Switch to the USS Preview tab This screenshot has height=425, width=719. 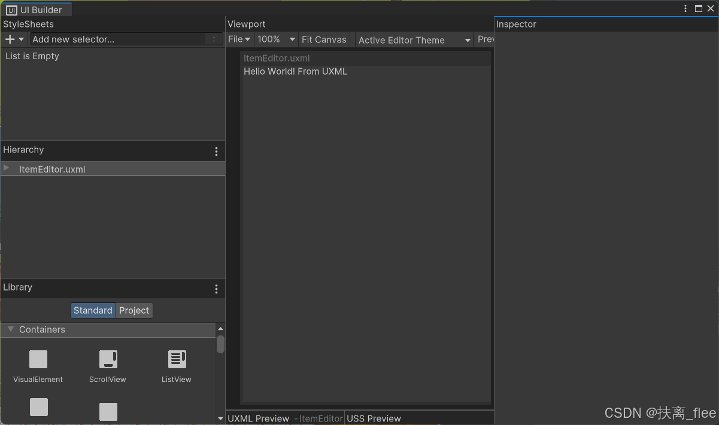tap(374, 418)
